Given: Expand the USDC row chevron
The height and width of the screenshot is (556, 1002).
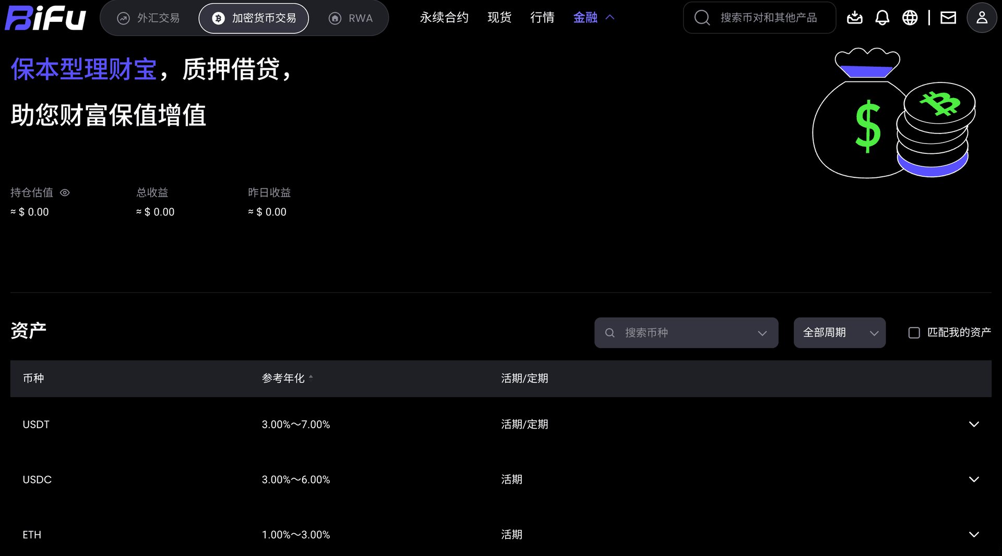Looking at the screenshot, I should click(974, 479).
